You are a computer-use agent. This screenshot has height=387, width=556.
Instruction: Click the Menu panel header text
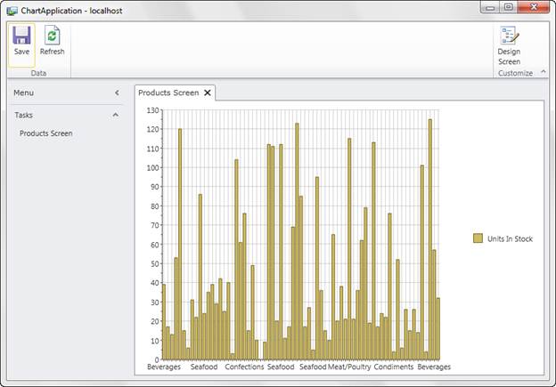click(24, 93)
